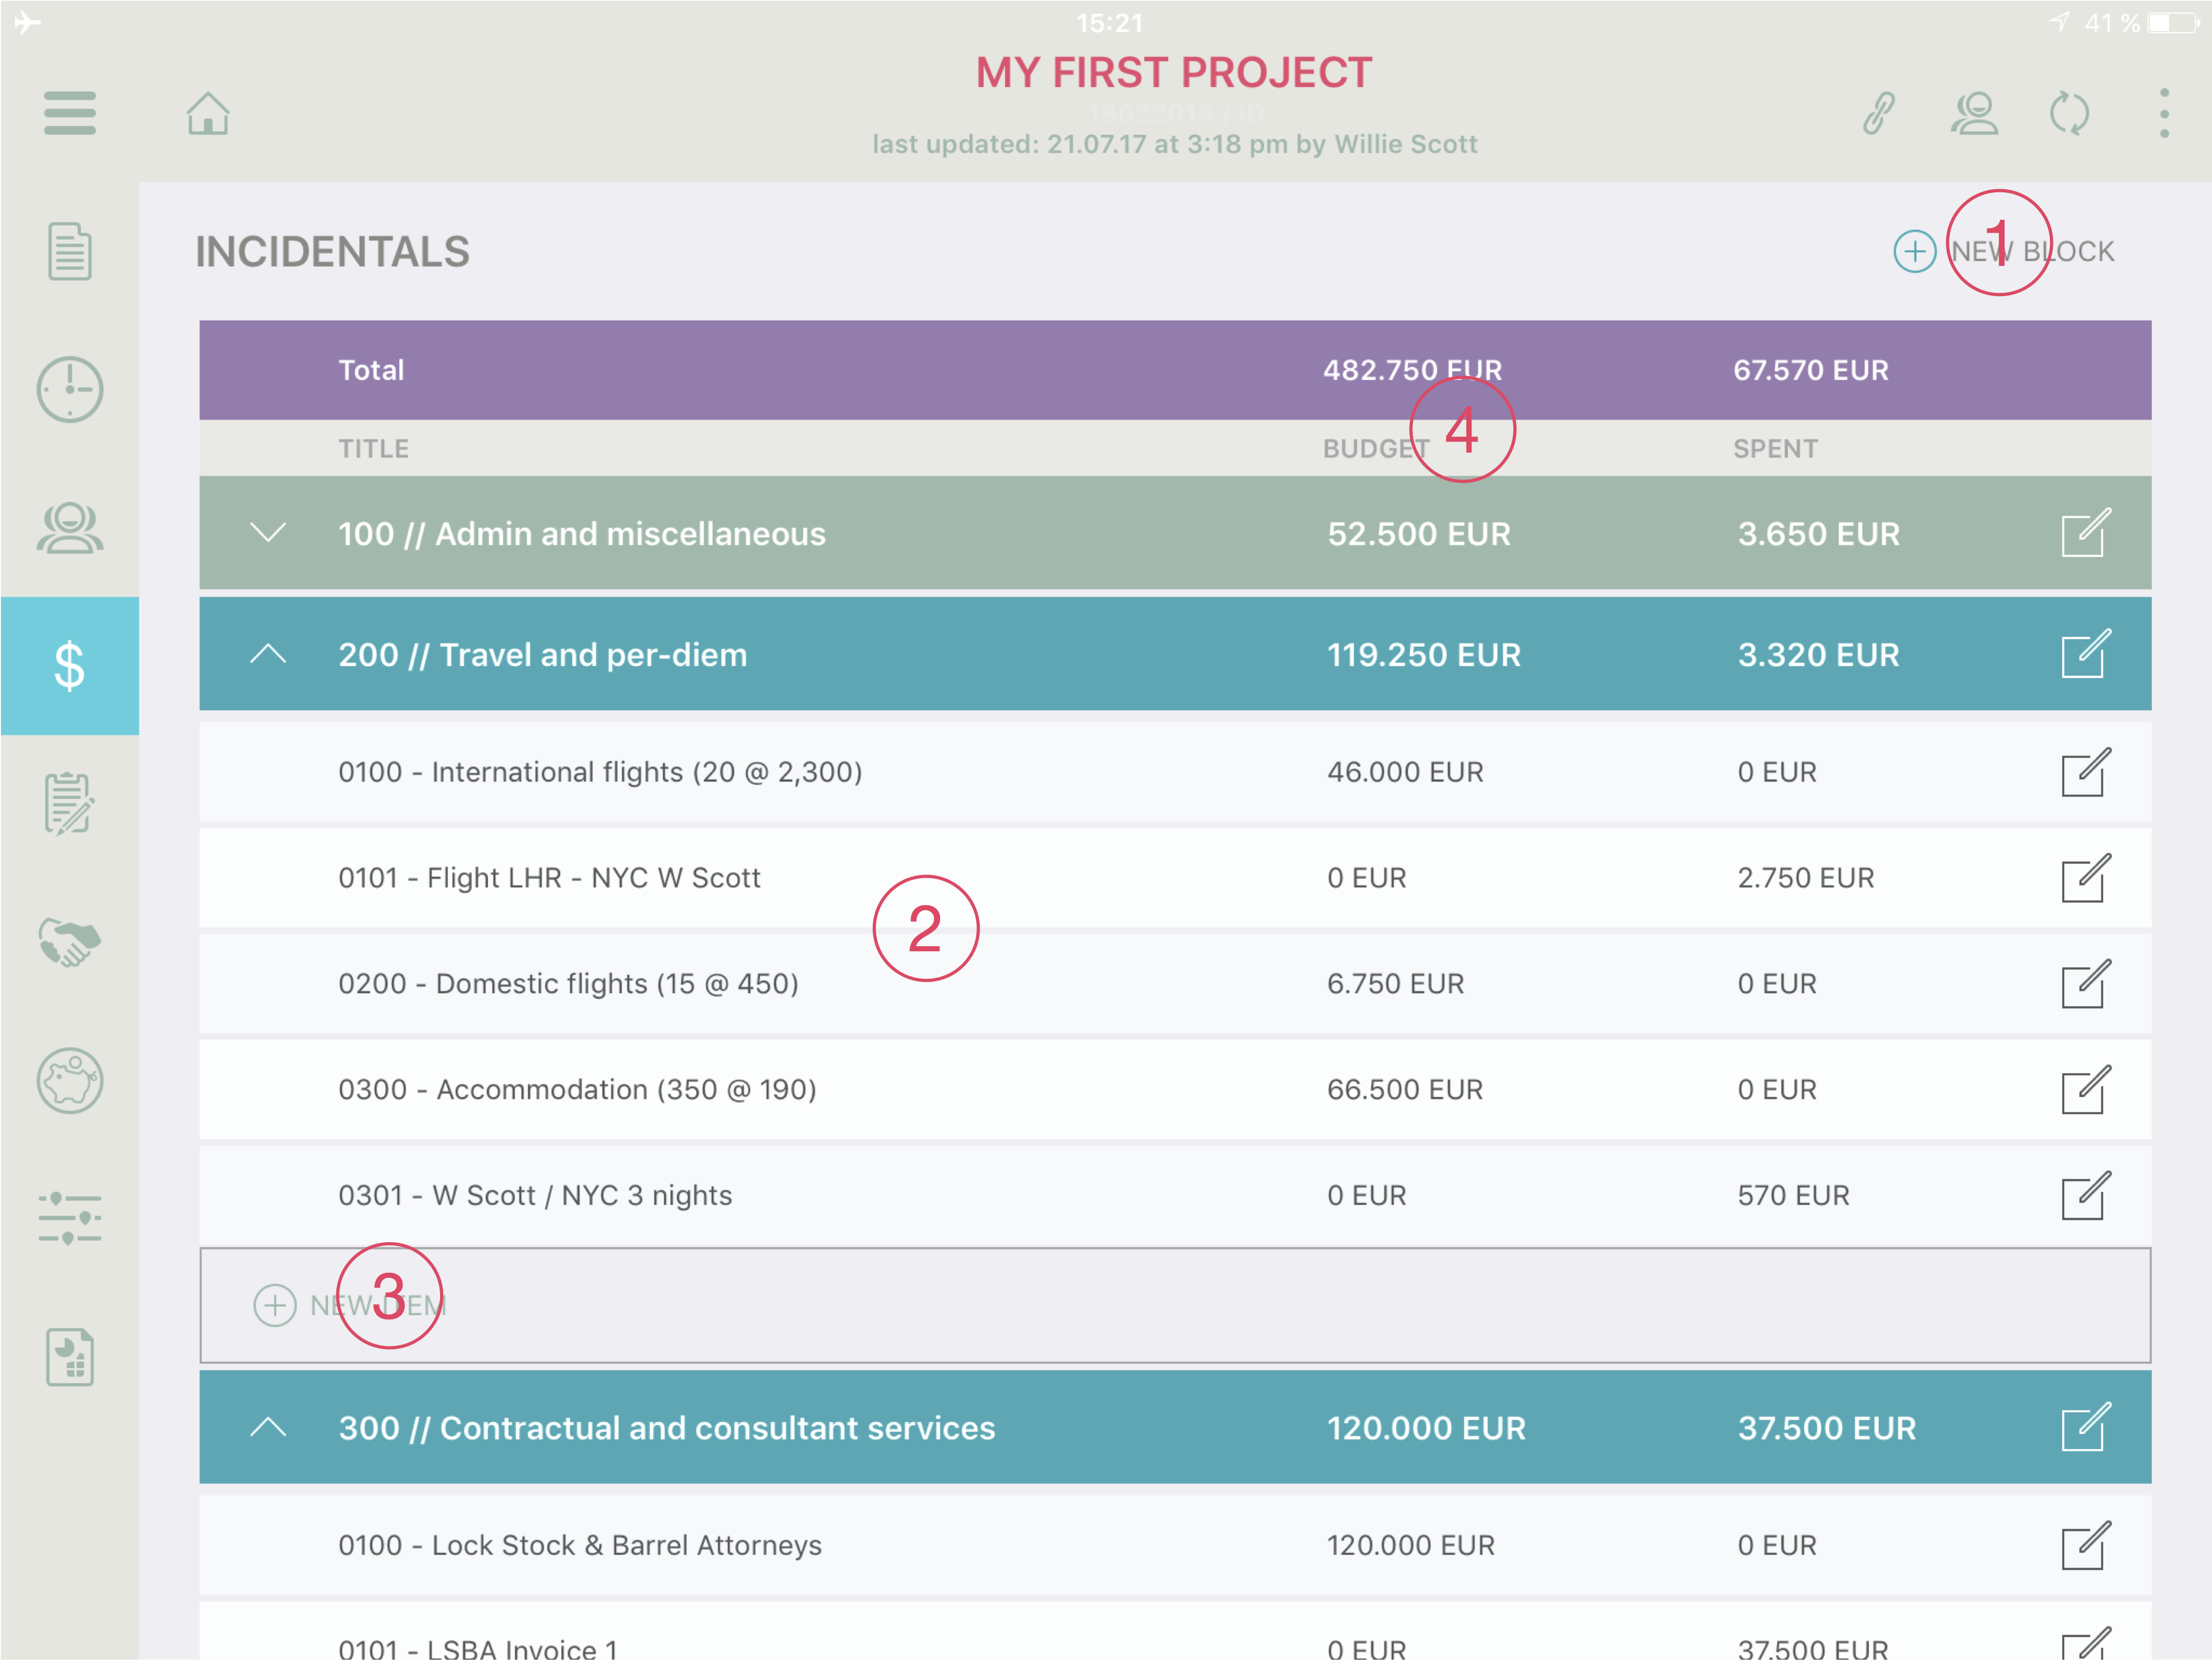This screenshot has height=1660, width=2212.
Task: Edit the Accommodation (350 @ 190) item
Action: tap(2086, 1090)
